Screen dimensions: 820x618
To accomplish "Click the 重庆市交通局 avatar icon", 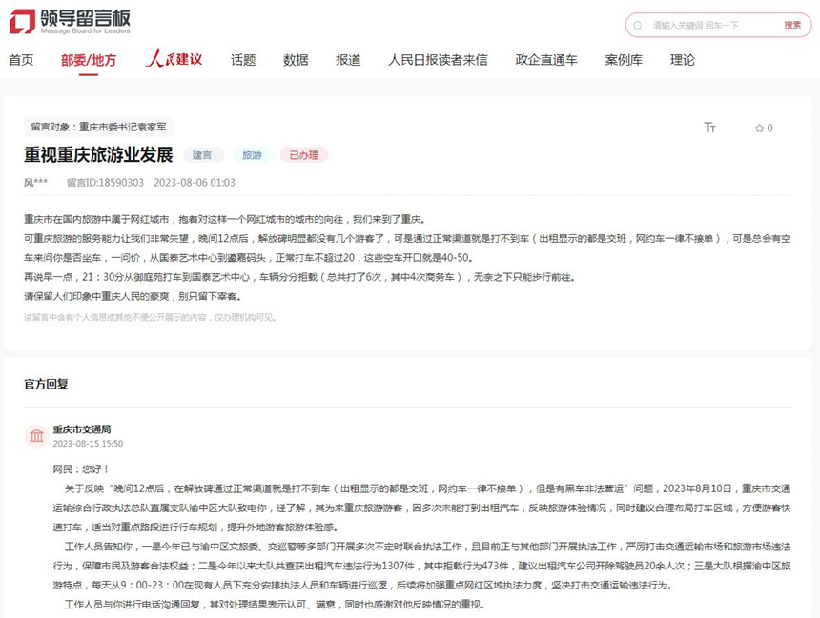I will pyautogui.click(x=36, y=436).
